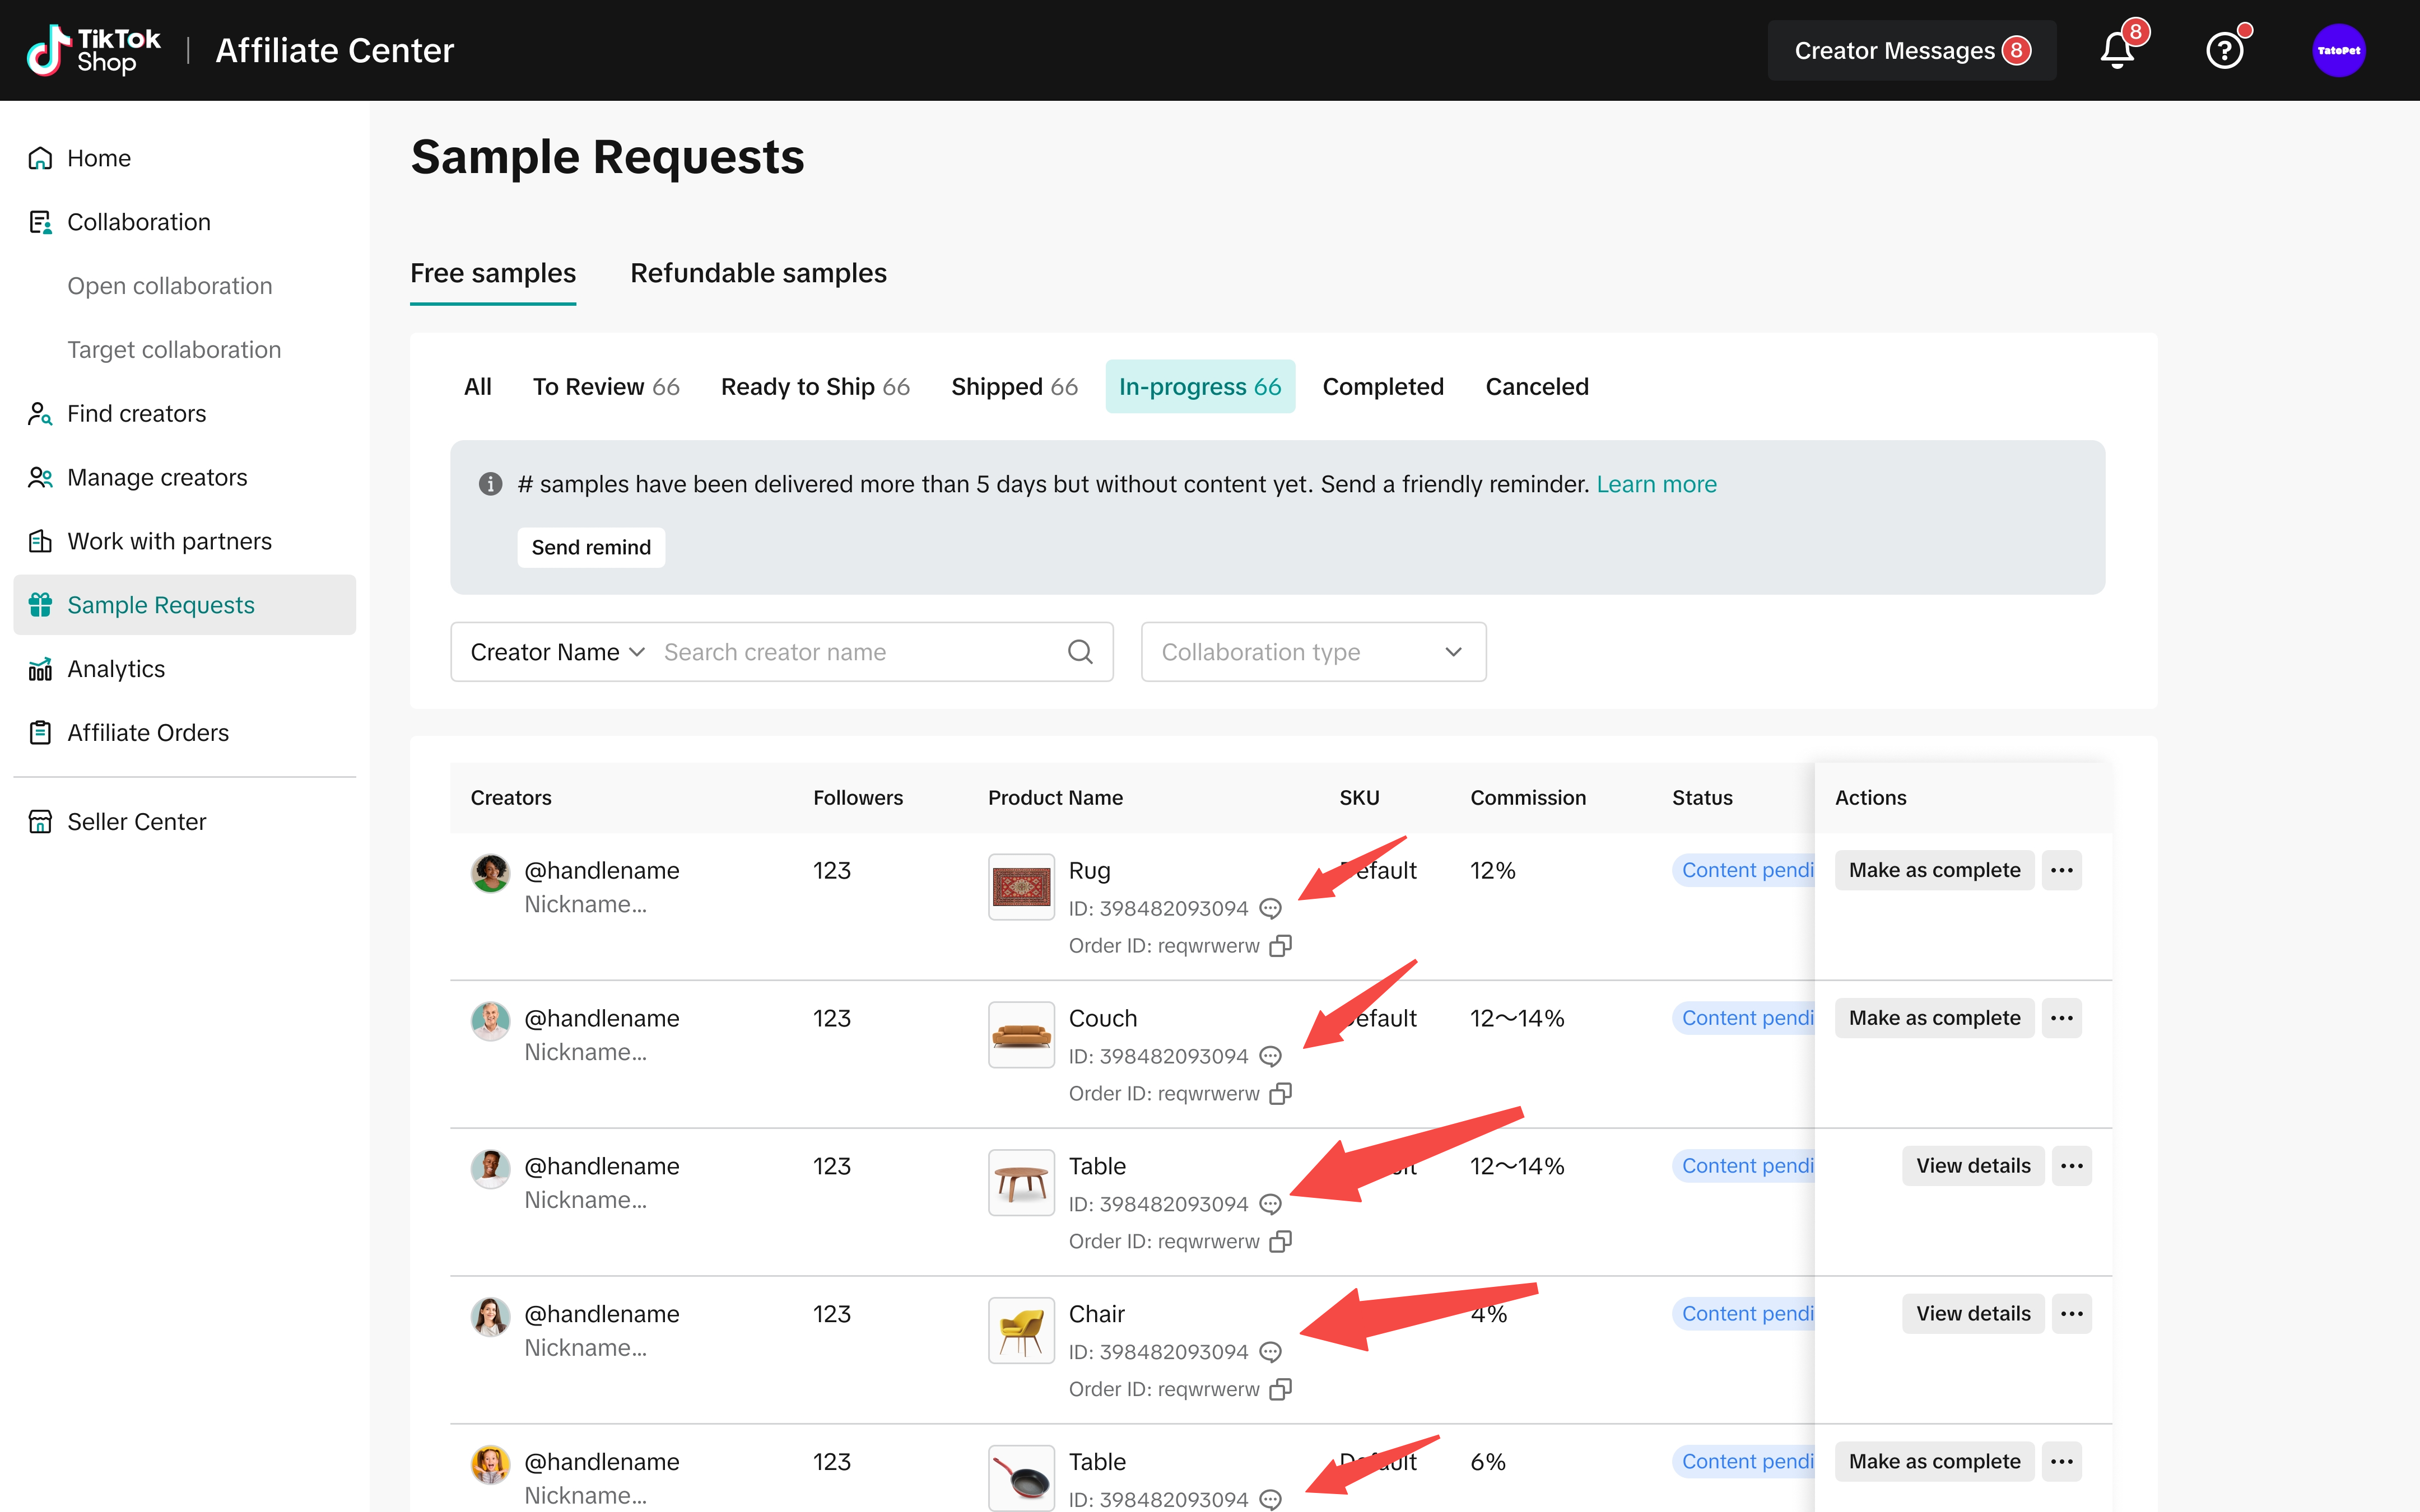Screen dimensions: 2420x1512
Task: Switch to the Refundable samples tab
Action: 758,273
